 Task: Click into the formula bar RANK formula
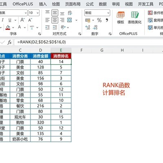pos(42,42)
